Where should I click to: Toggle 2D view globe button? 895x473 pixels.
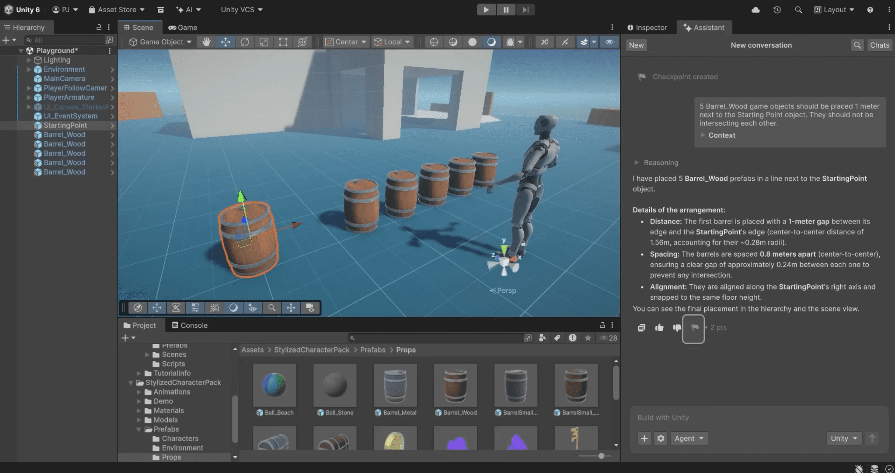(x=434, y=42)
